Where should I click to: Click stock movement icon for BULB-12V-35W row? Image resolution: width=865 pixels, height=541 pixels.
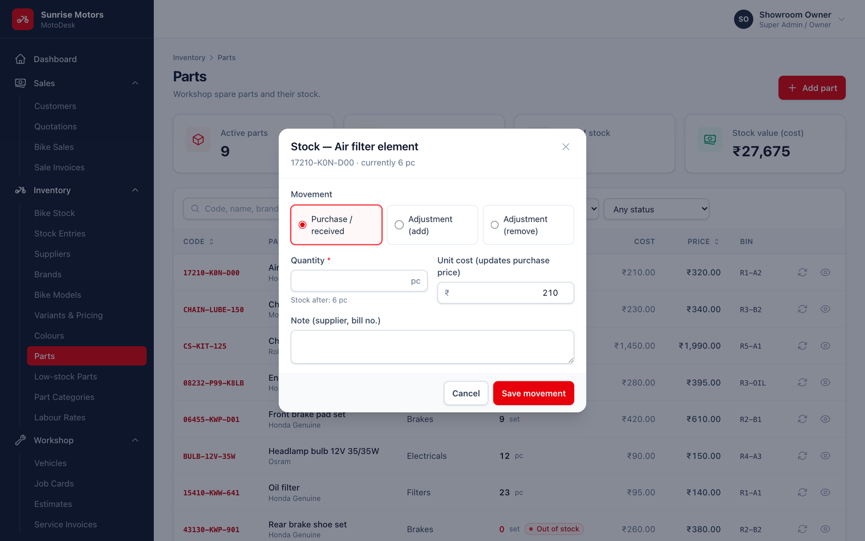(x=802, y=456)
